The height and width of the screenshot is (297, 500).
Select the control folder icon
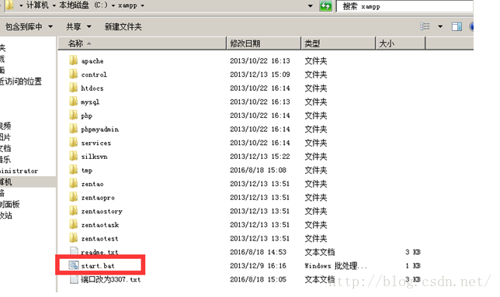[73, 74]
